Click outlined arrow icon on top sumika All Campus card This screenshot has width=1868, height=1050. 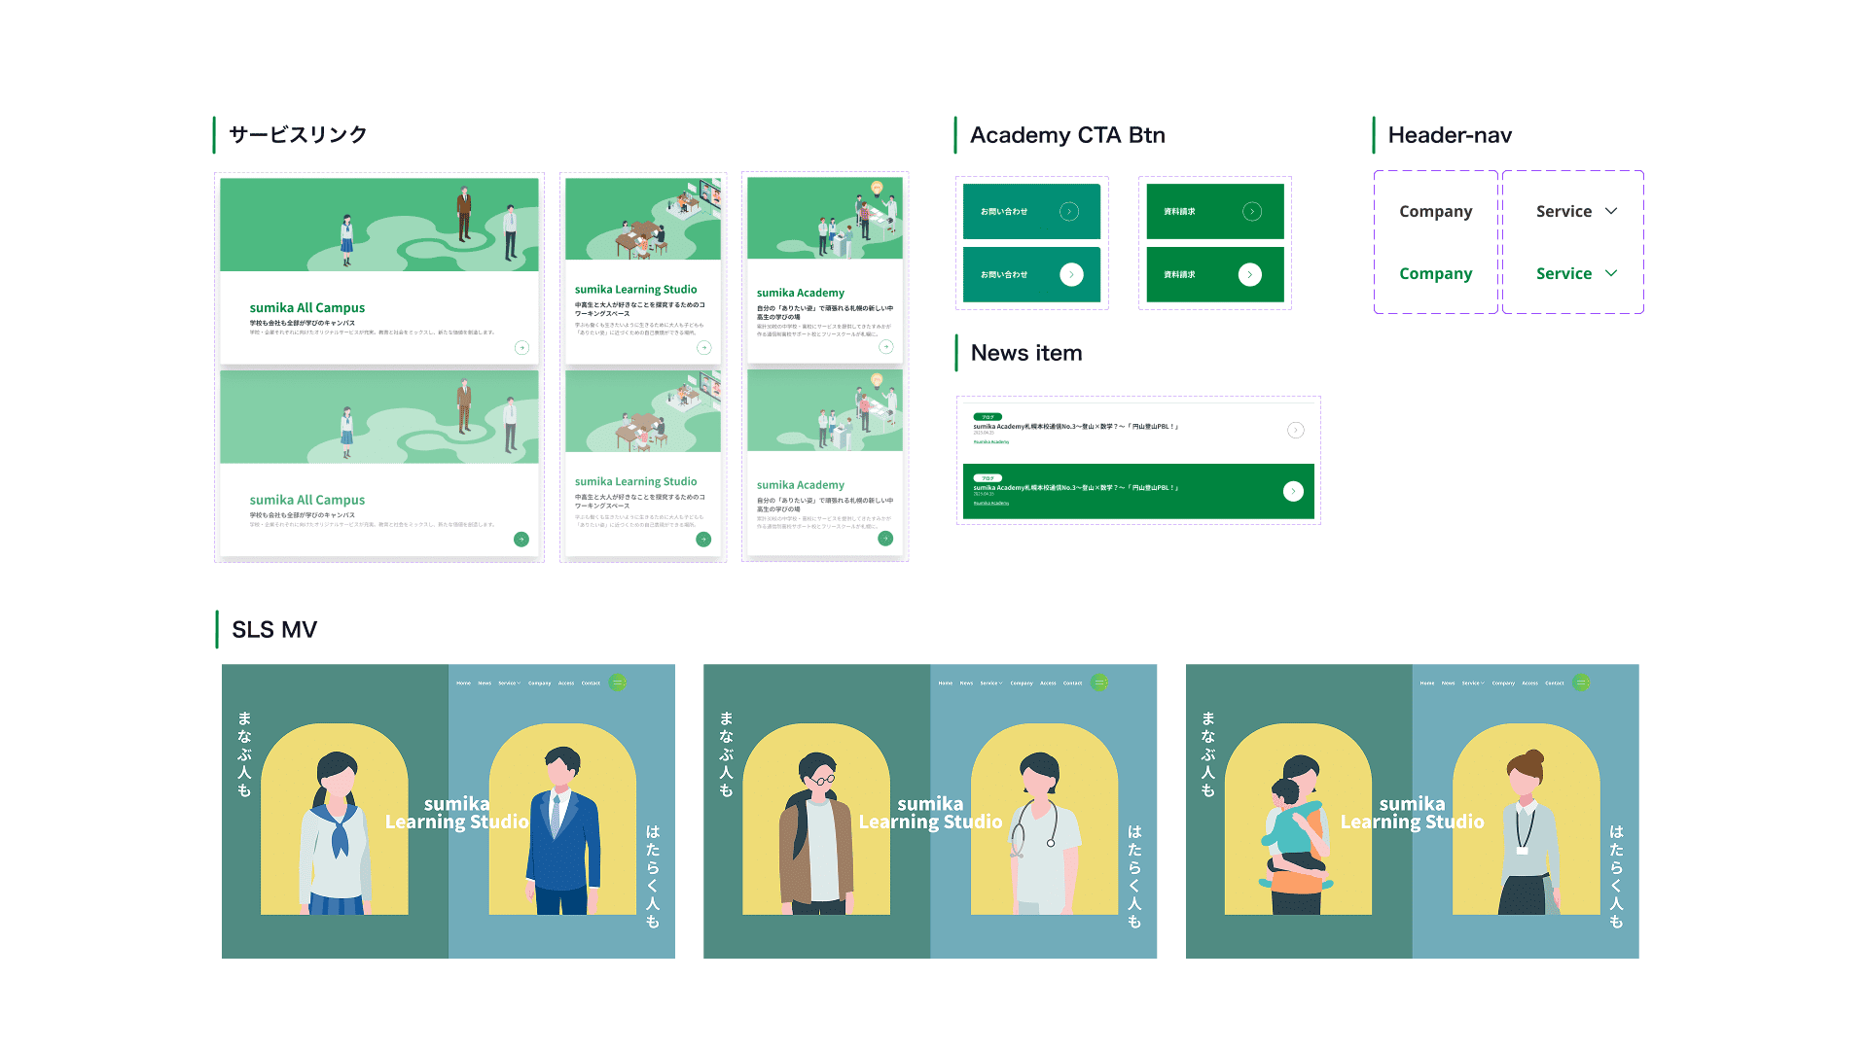(x=521, y=347)
